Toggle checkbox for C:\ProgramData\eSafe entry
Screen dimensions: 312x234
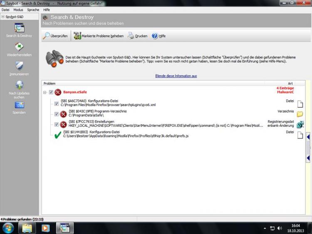(57, 114)
